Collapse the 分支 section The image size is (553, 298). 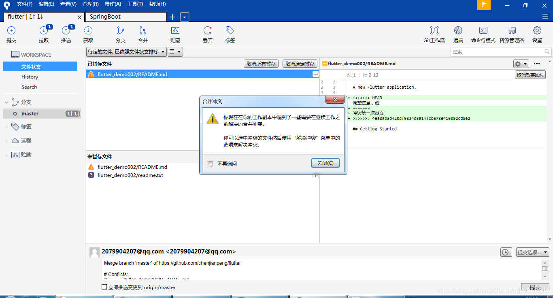[6, 102]
